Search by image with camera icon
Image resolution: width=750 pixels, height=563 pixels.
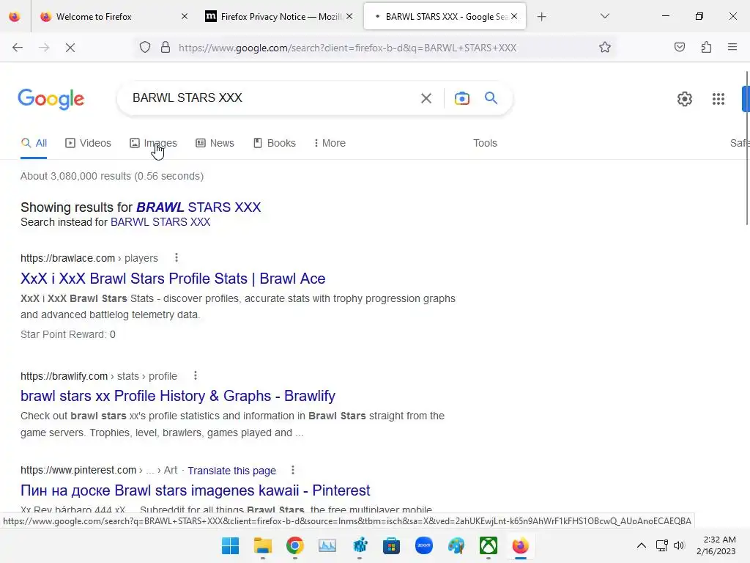click(x=461, y=98)
